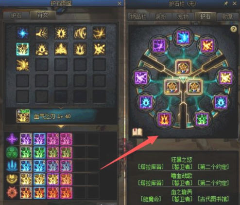The width and height of the screenshot is (240, 205).
Task: Pin the 护石栏 window with the pushpin
Action: pos(225,3)
